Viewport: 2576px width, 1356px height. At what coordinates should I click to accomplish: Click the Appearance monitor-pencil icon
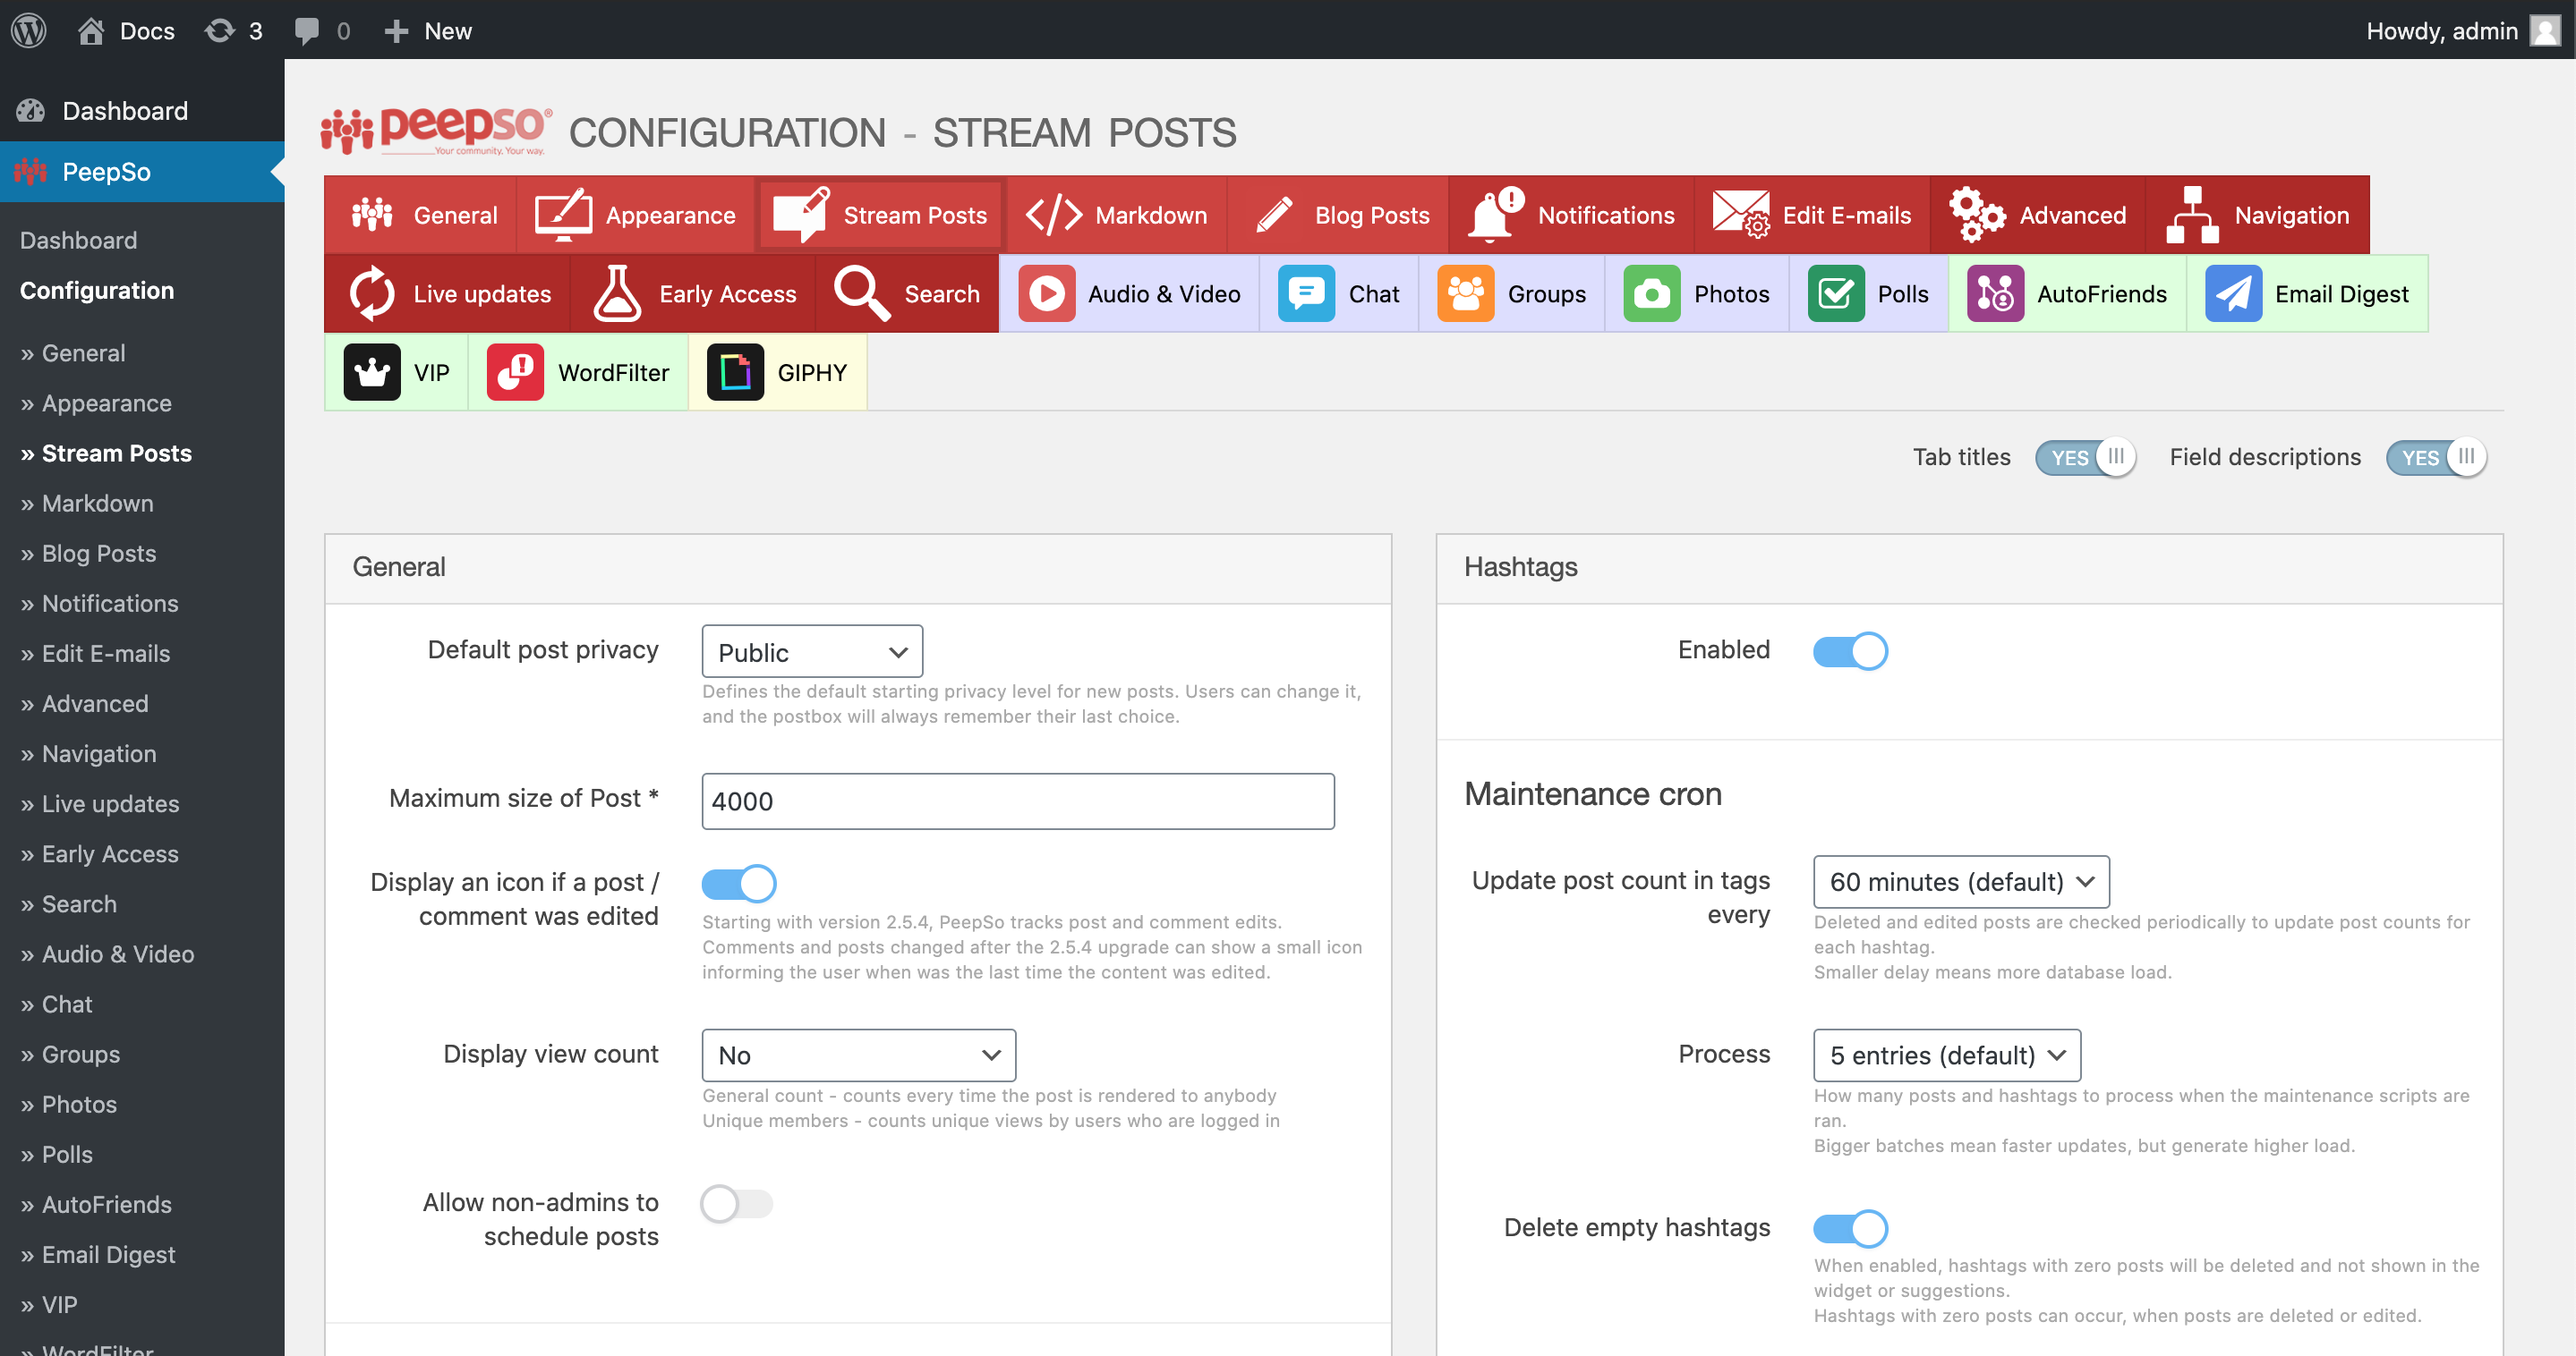tap(563, 214)
